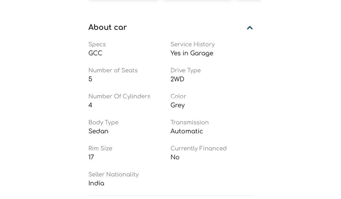Click the Drive Type label
The image size is (341, 199).
pos(185,70)
